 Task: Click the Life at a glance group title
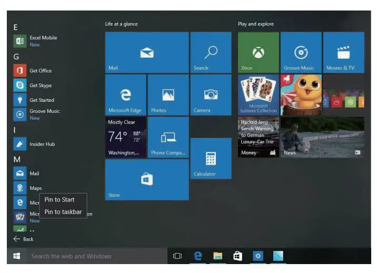click(x=122, y=24)
